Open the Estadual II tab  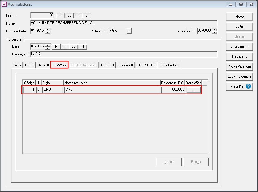pyautogui.click(x=125, y=65)
